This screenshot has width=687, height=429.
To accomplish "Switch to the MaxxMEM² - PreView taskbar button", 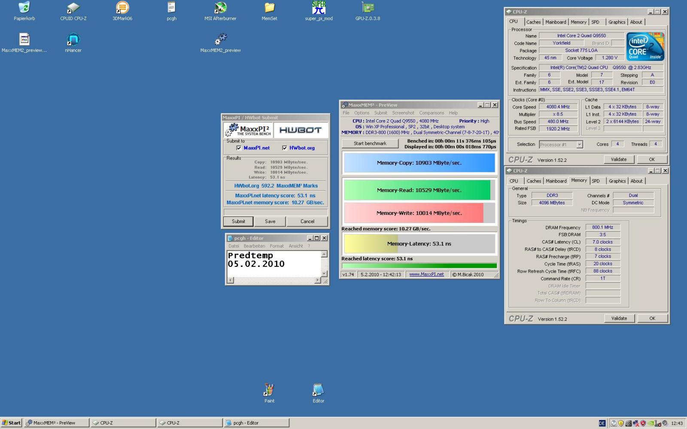I will pos(57,423).
